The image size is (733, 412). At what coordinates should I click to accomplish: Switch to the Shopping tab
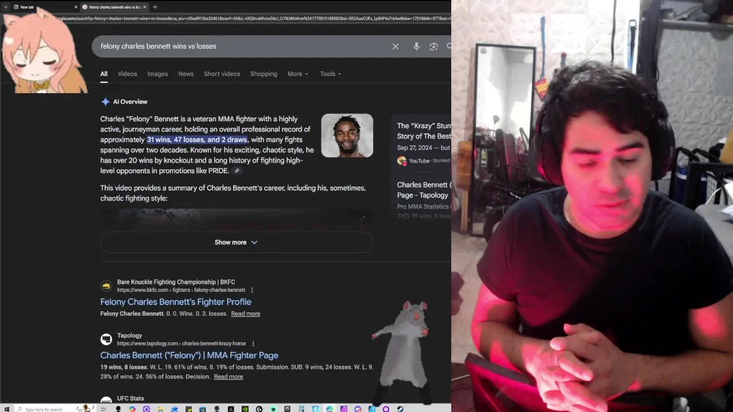tap(263, 74)
